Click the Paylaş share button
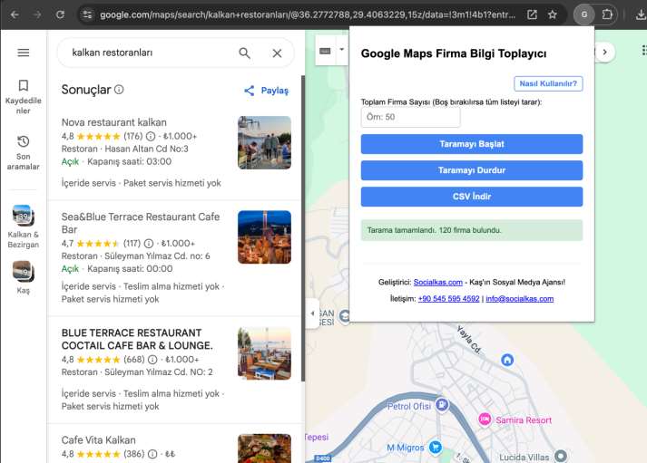The width and height of the screenshot is (647, 463). pyautogui.click(x=266, y=91)
